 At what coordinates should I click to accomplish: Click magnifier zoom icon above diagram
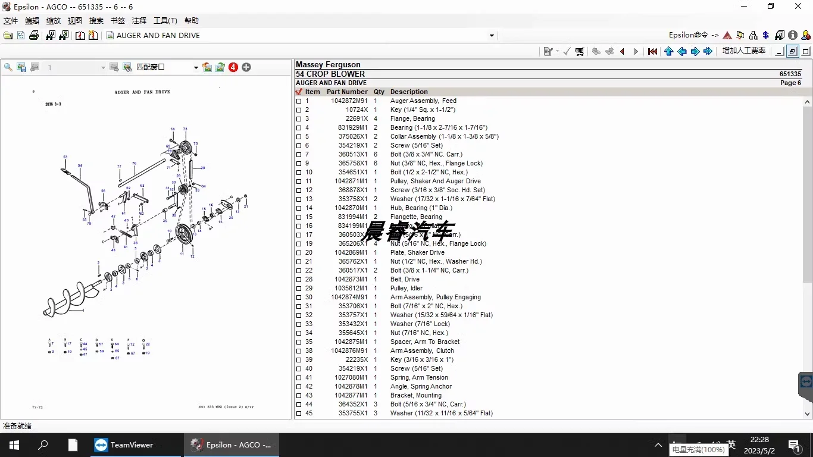point(8,67)
